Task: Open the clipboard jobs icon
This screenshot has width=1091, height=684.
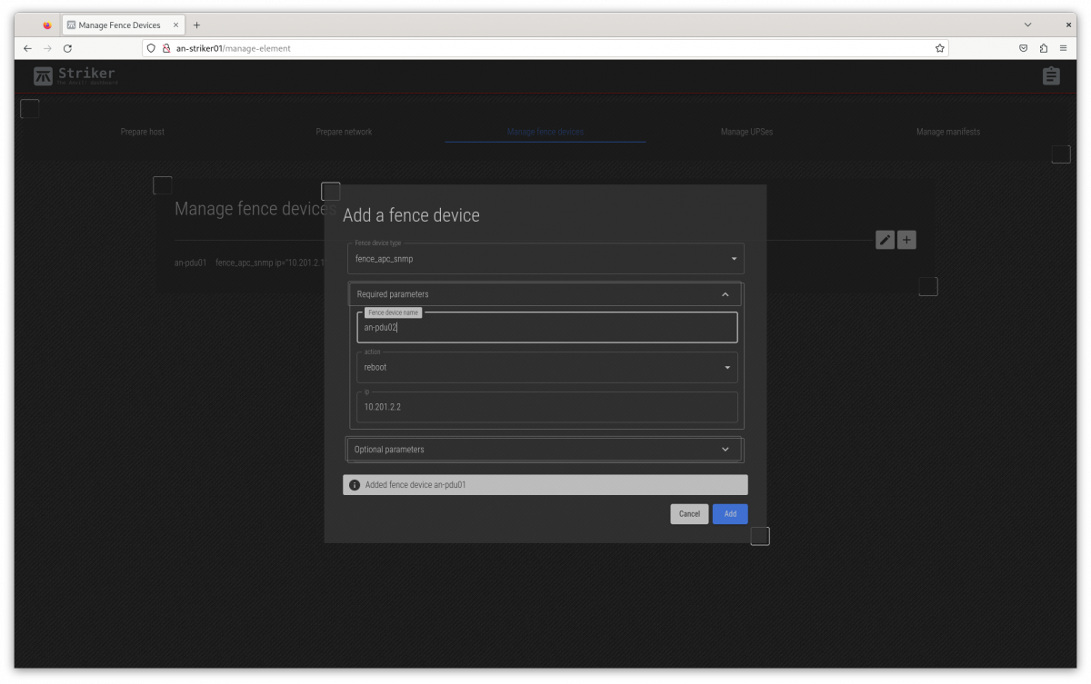Action: [x=1051, y=76]
